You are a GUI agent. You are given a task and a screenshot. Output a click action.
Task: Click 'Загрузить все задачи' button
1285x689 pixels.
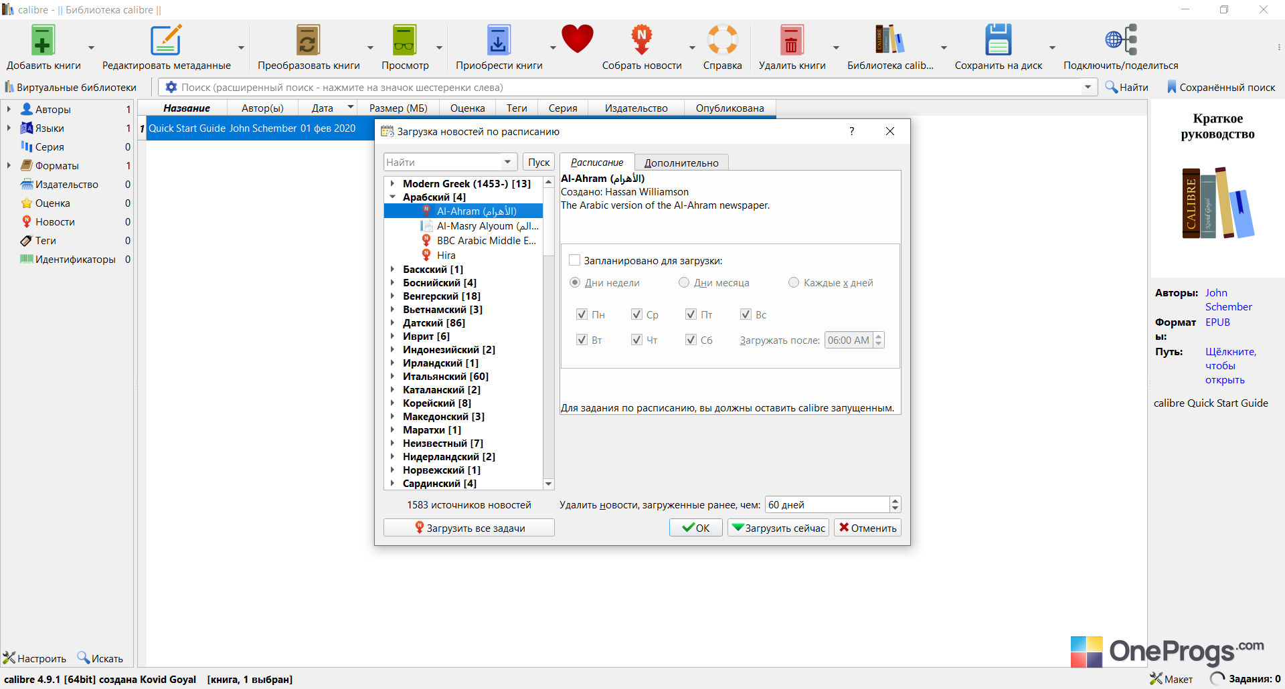(x=469, y=528)
